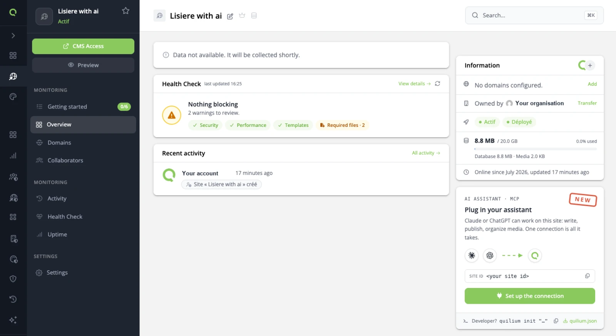Open Getting started in the sidebar
The width and height of the screenshot is (616, 336).
point(83,107)
